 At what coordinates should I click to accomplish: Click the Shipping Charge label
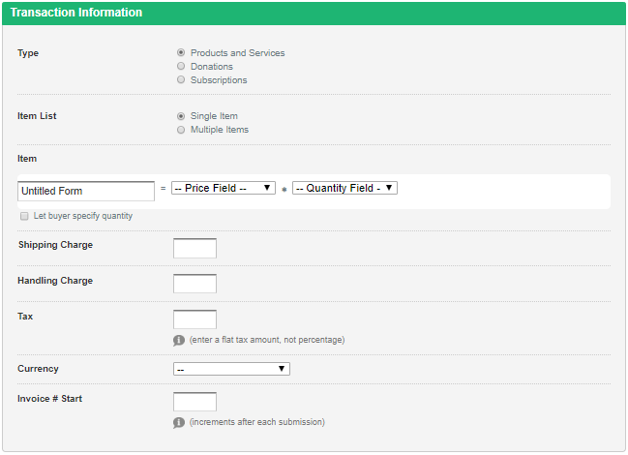55,245
